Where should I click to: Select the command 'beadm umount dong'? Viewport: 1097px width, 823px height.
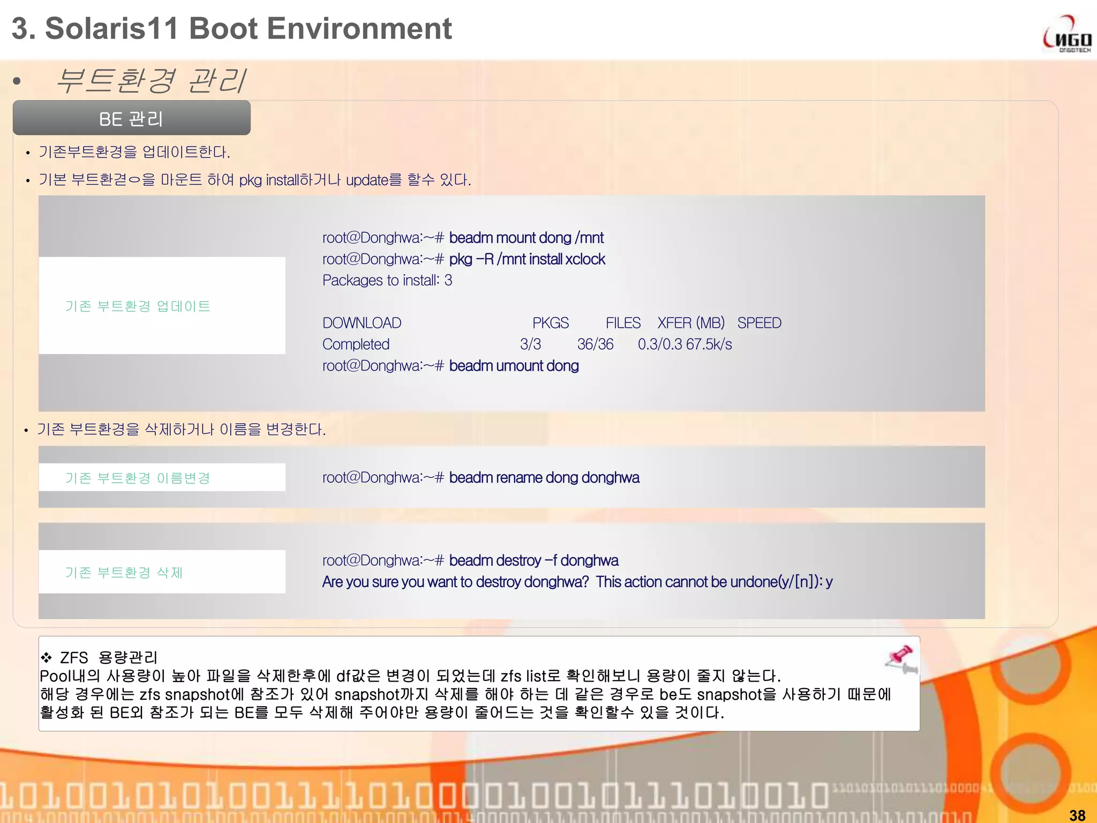514,365
